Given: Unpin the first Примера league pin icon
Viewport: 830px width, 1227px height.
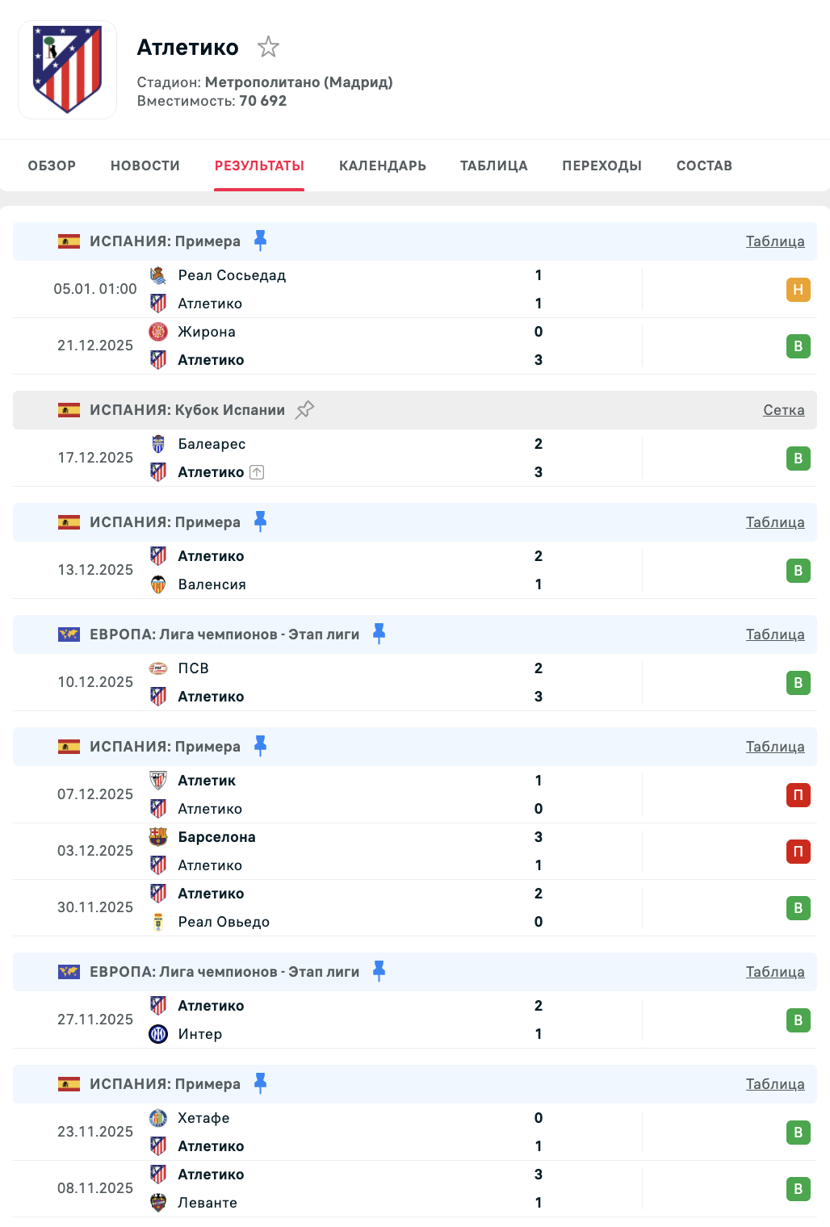Looking at the screenshot, I should pyautogui.click(x=260, y=241).
